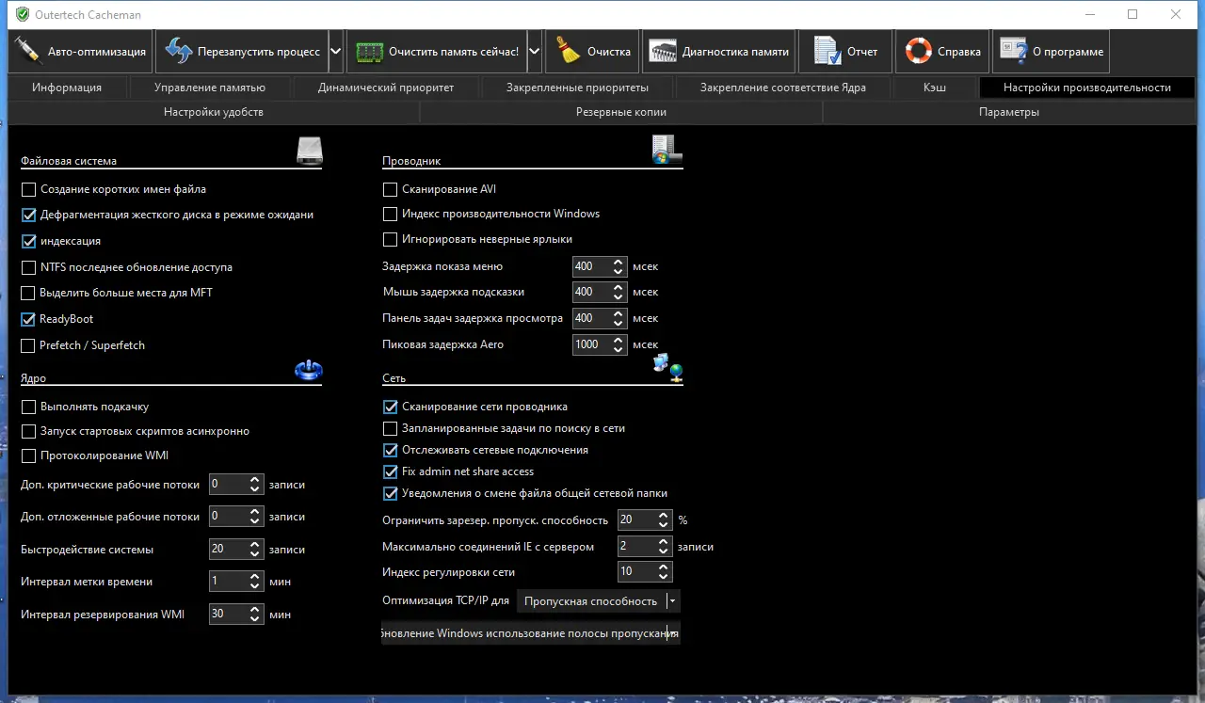Uncheck Дефрагментация жесткого диска checkbox
Image resolution: width=1205 pixels, height=703 pixels.
click(28, 215)
